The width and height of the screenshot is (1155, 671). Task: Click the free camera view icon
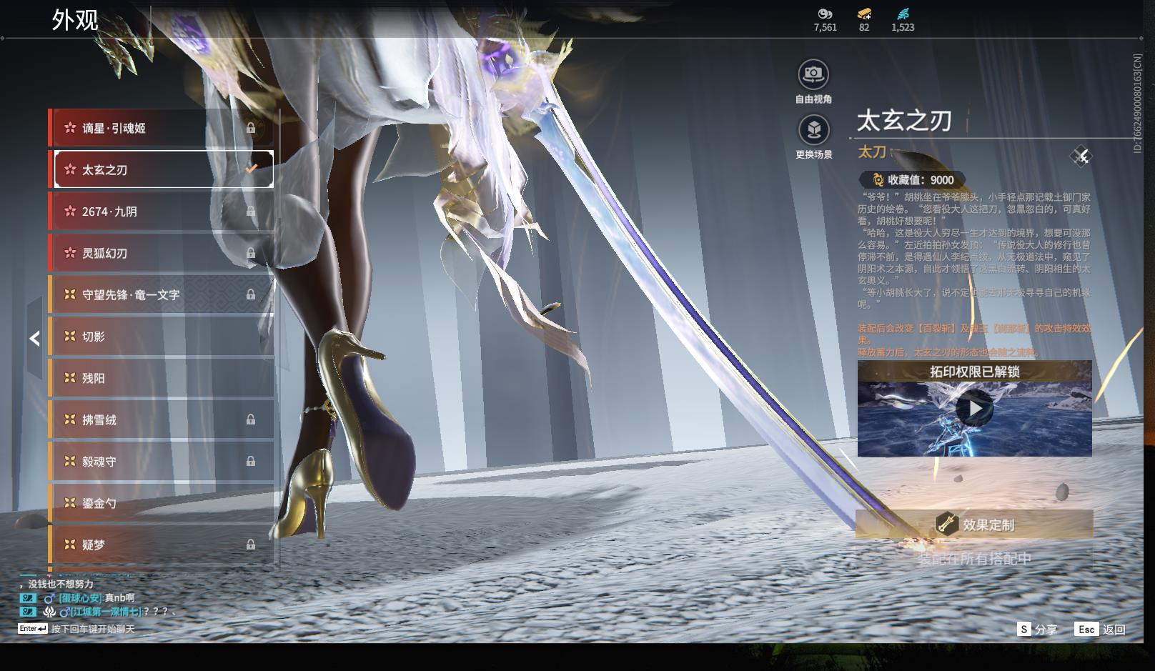click(813, 74)
